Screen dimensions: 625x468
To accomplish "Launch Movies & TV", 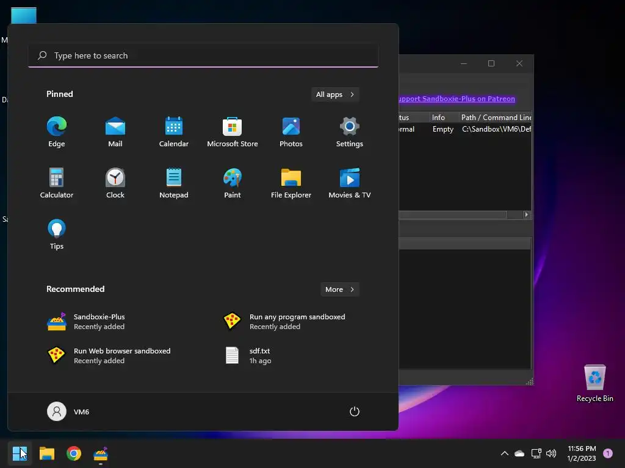I will 350,183.
